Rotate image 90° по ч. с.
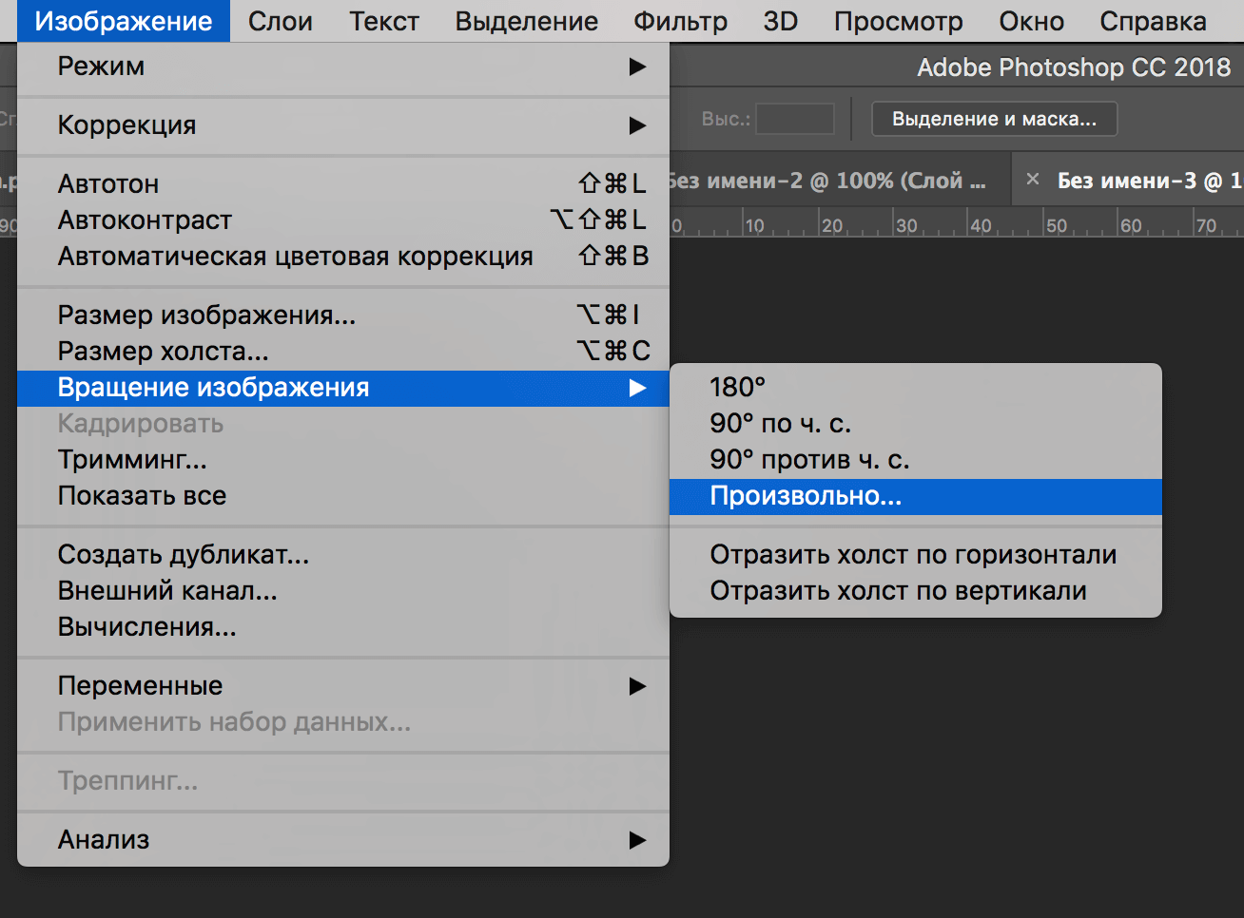This screenshot has width=1244, height=918. [x=780, y=424]
